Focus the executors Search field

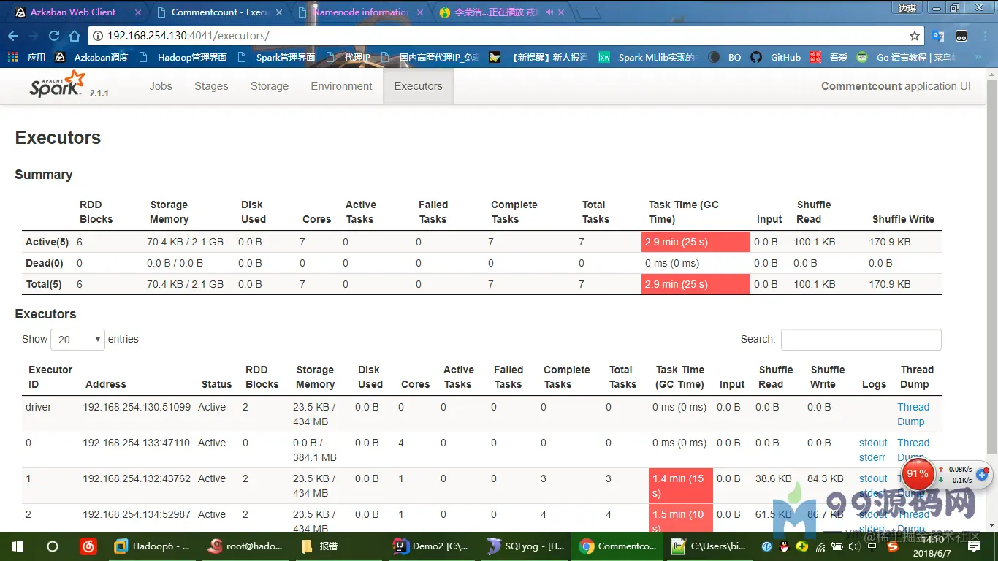click(861, 340)
